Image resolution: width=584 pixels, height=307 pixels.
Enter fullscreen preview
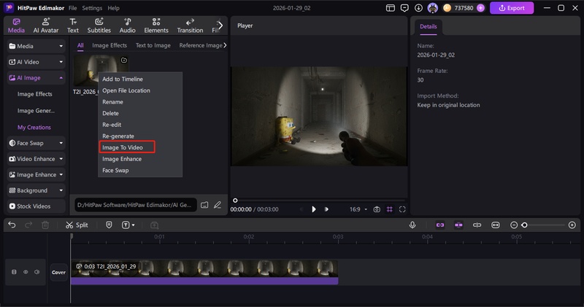[x=402, y=209]
